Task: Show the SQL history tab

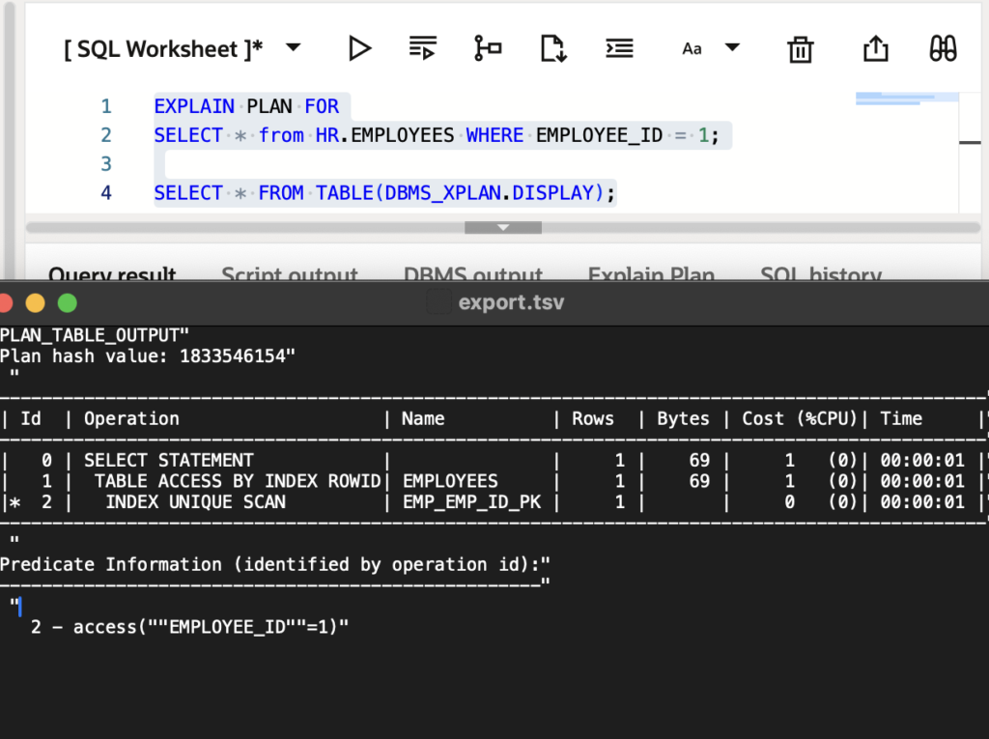Action: (821, 274)
